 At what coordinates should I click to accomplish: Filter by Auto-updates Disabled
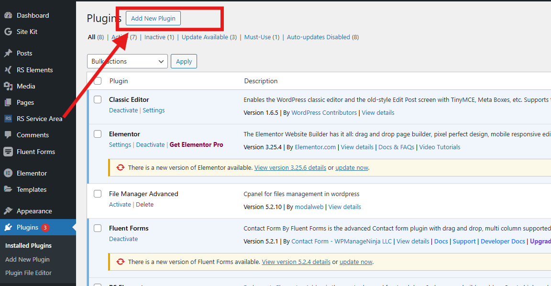319,37
